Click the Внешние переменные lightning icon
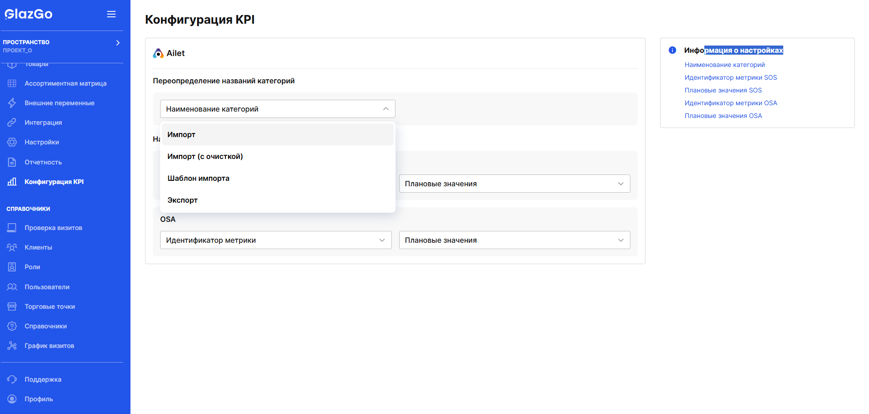869x414 pixels. click(x=12, y=103)
